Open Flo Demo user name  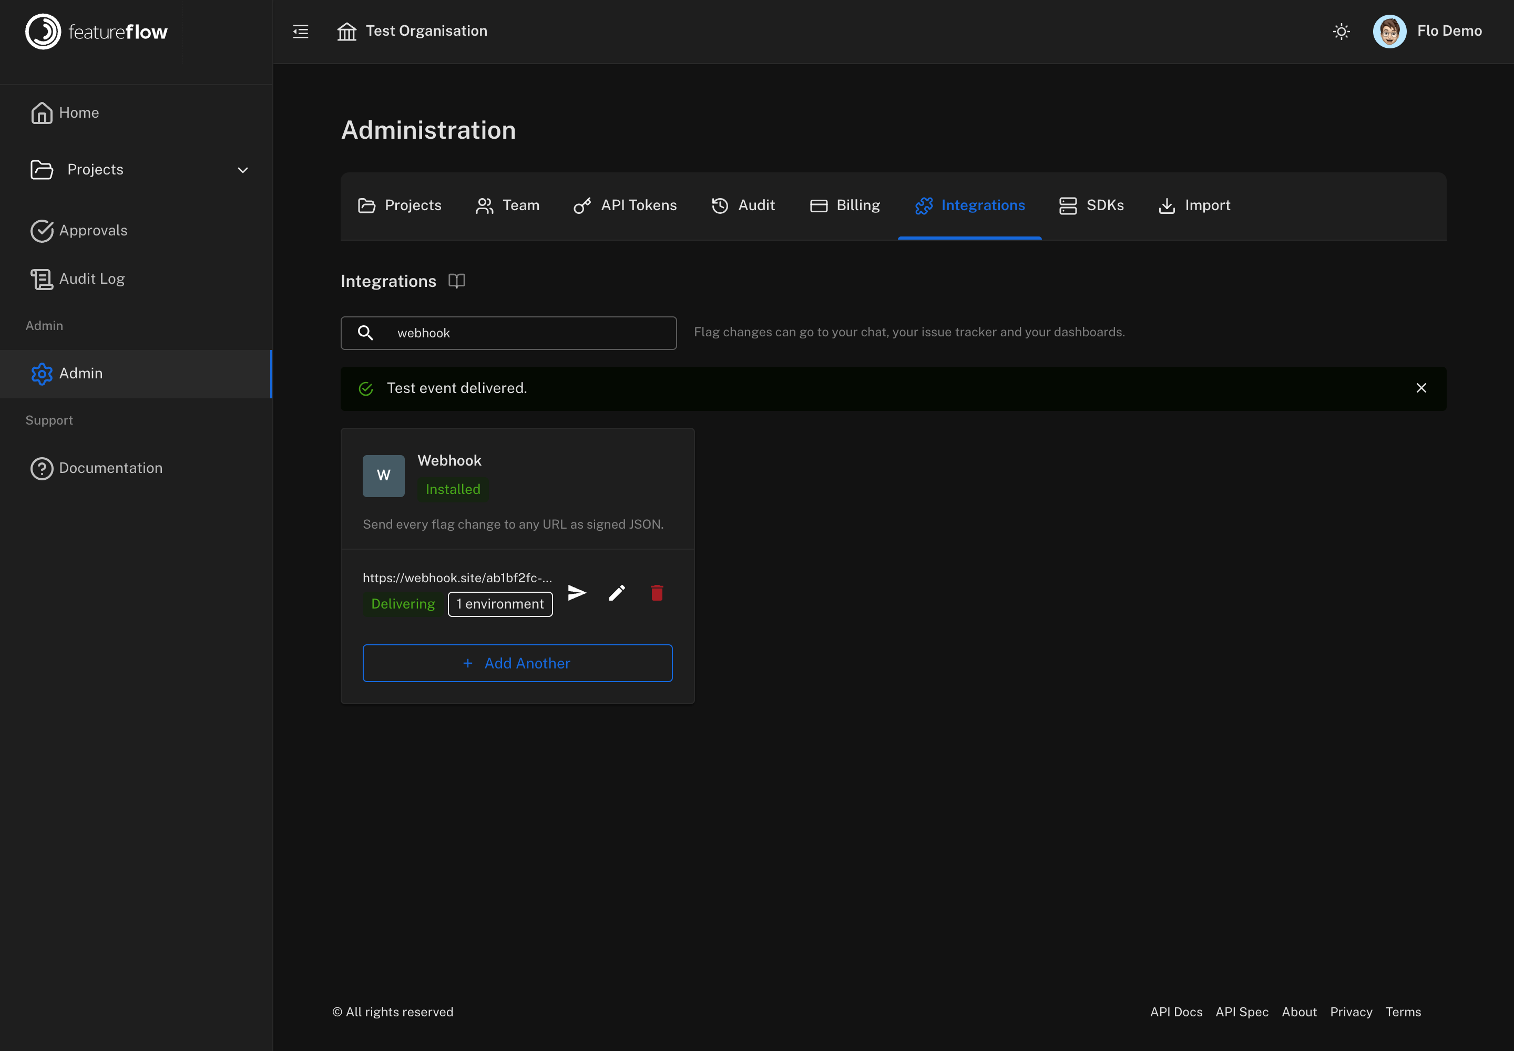(x=1449, y=31)
